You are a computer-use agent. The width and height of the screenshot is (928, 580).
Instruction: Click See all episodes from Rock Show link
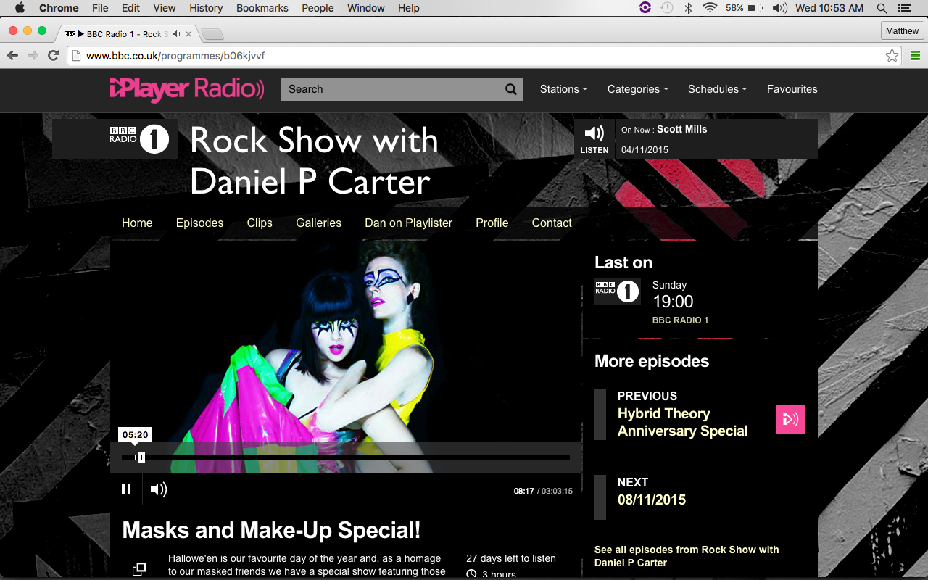pos(687,556)
